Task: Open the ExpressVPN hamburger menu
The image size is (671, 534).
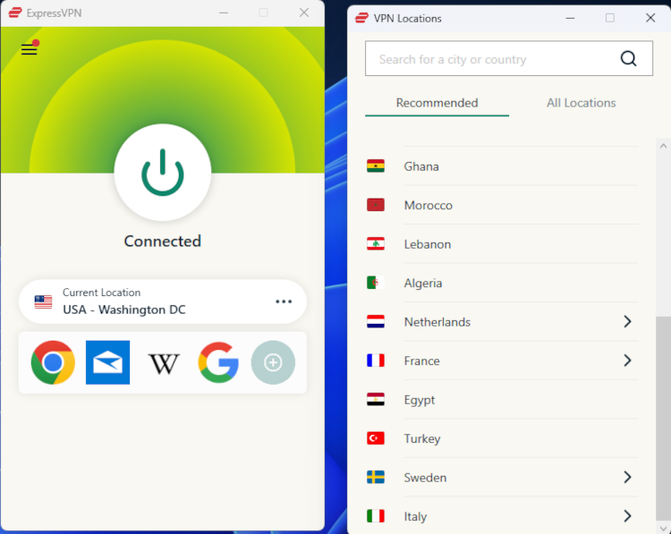Action: coord(30,49)
